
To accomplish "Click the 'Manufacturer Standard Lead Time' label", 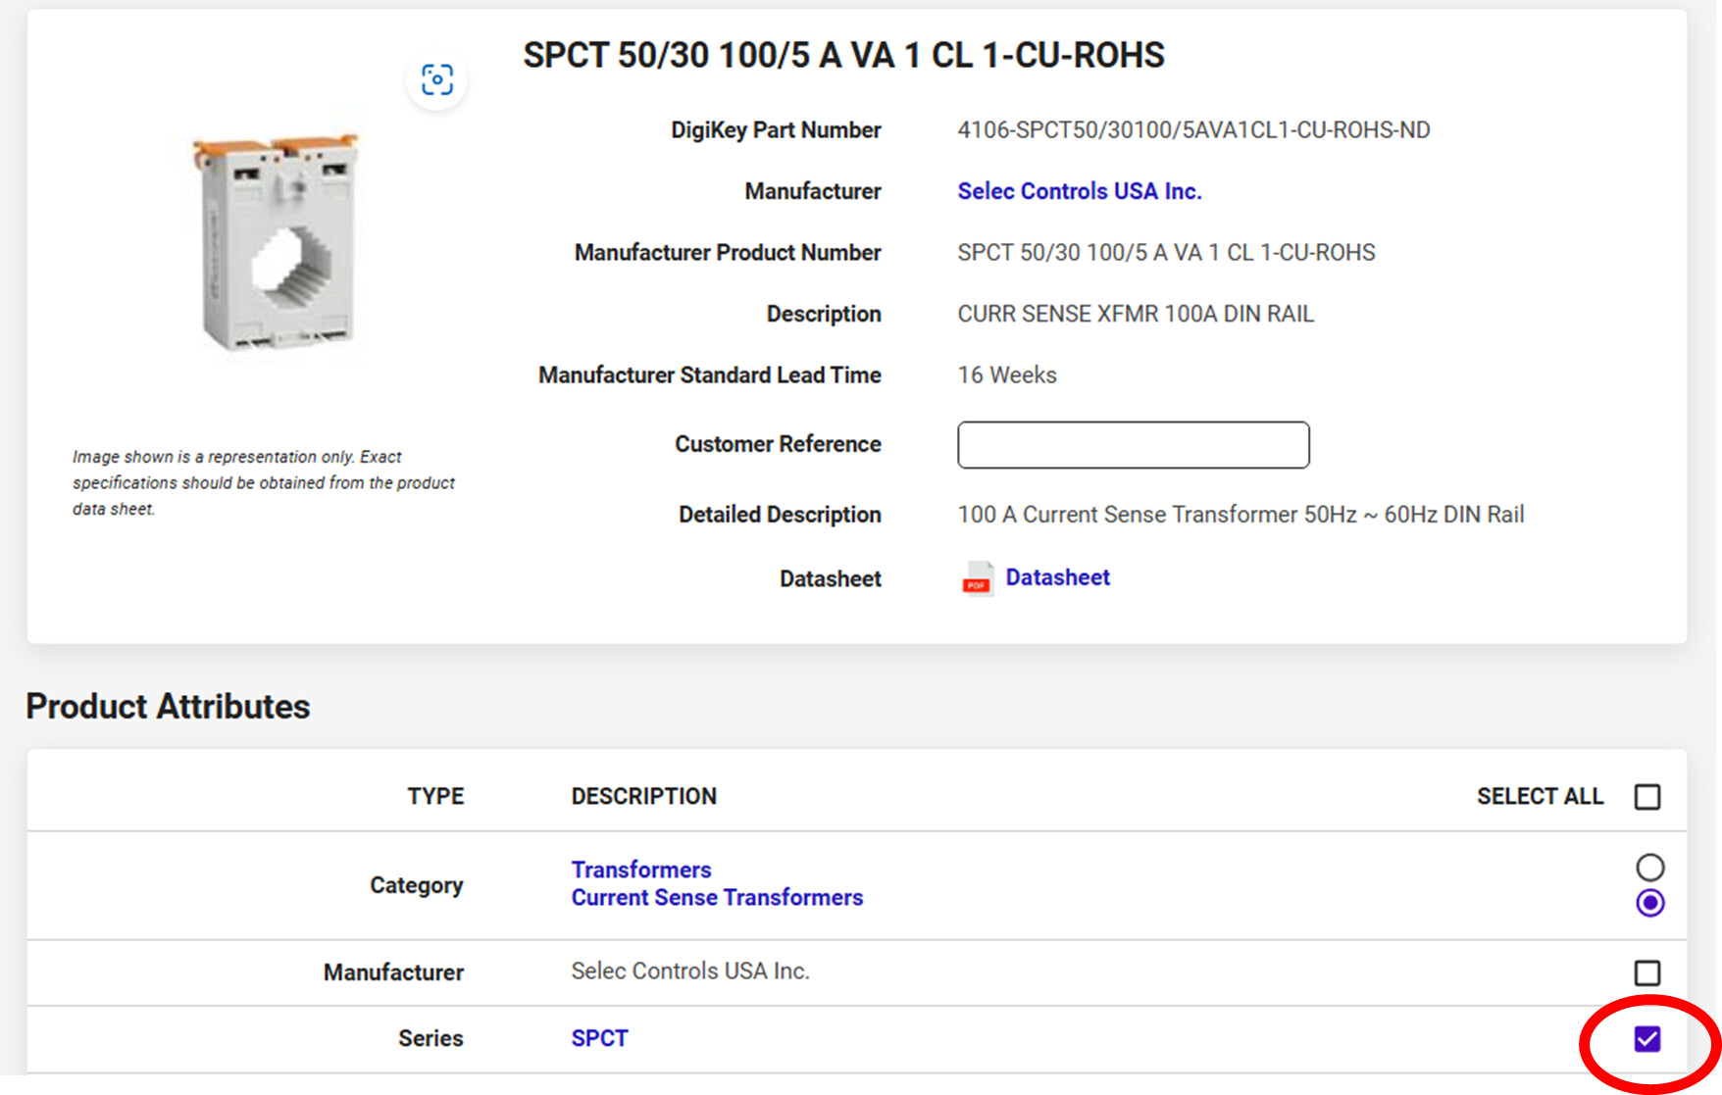I will tap(710, 375).
